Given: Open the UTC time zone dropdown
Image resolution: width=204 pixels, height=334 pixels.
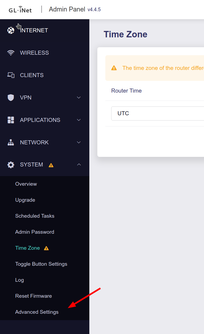Looking at the screenshot, I should (x=157, y=113).
